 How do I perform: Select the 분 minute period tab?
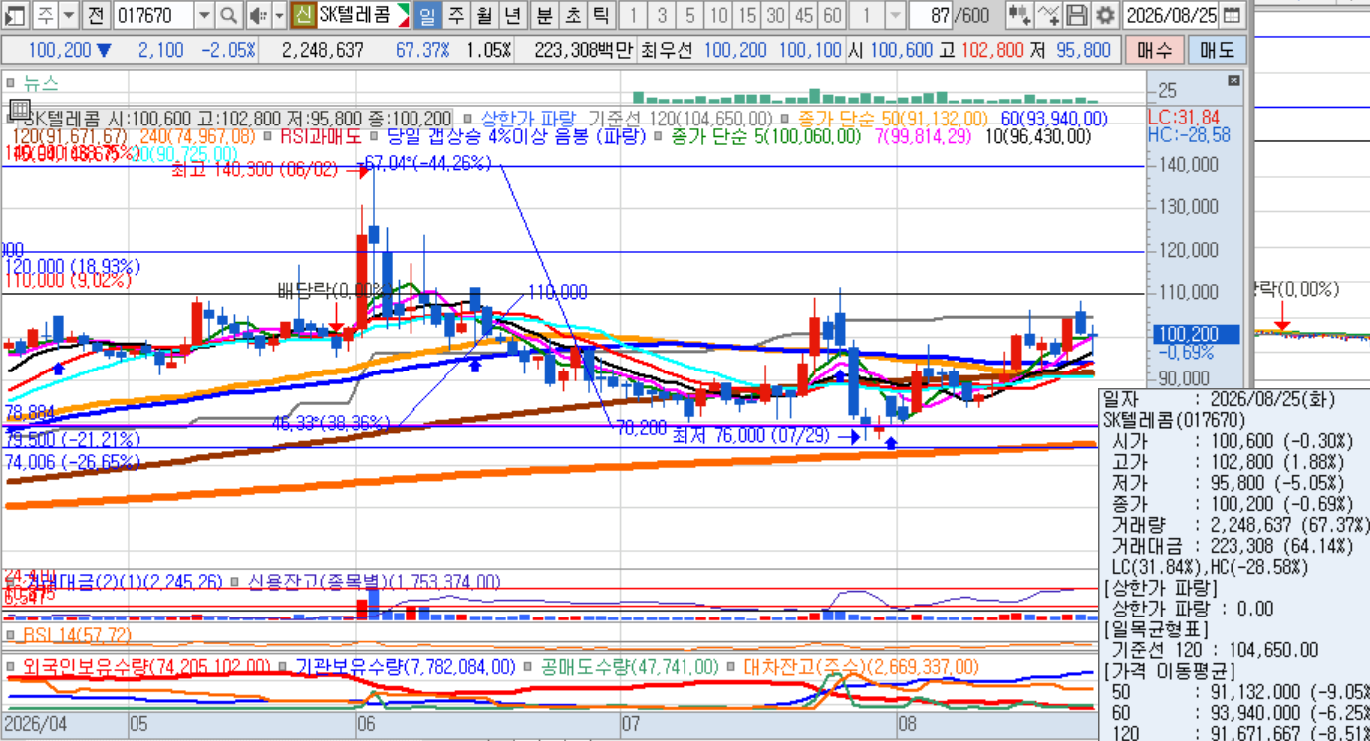point(544,15)
